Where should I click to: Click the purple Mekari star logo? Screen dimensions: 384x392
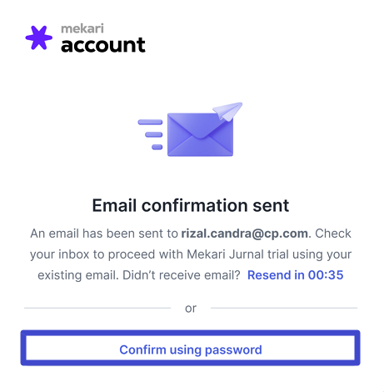pyautogui.click(x=38, y=38)
